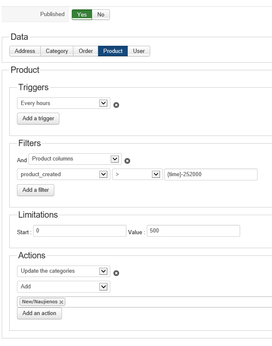Open the Every hours trigger dropdown
This screenshot has height=346, width=272.
[x=64, y=103]
